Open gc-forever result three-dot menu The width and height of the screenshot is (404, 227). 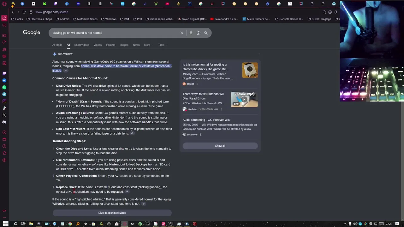coord(200,135)
